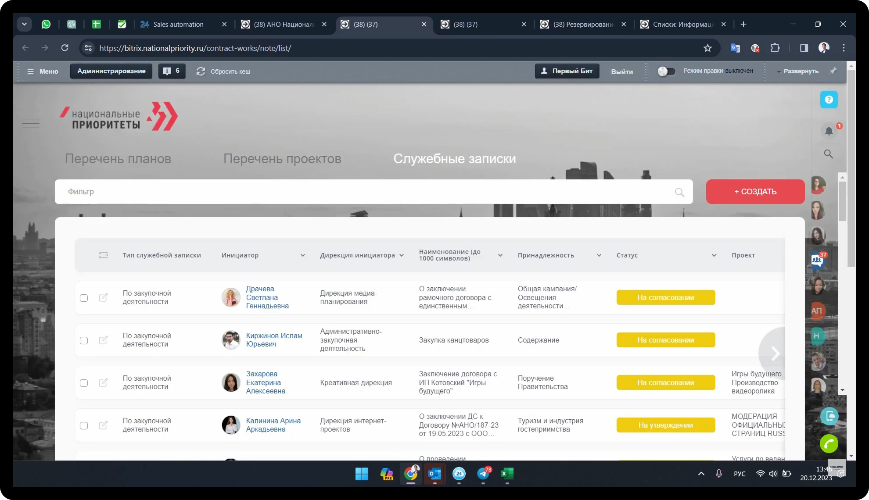
Task: Open the Перечень планов tab
Action: coord(118,159)
